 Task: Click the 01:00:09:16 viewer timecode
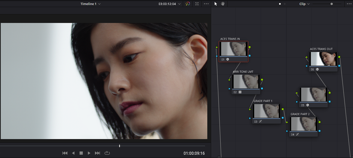(x=194, y=153)
